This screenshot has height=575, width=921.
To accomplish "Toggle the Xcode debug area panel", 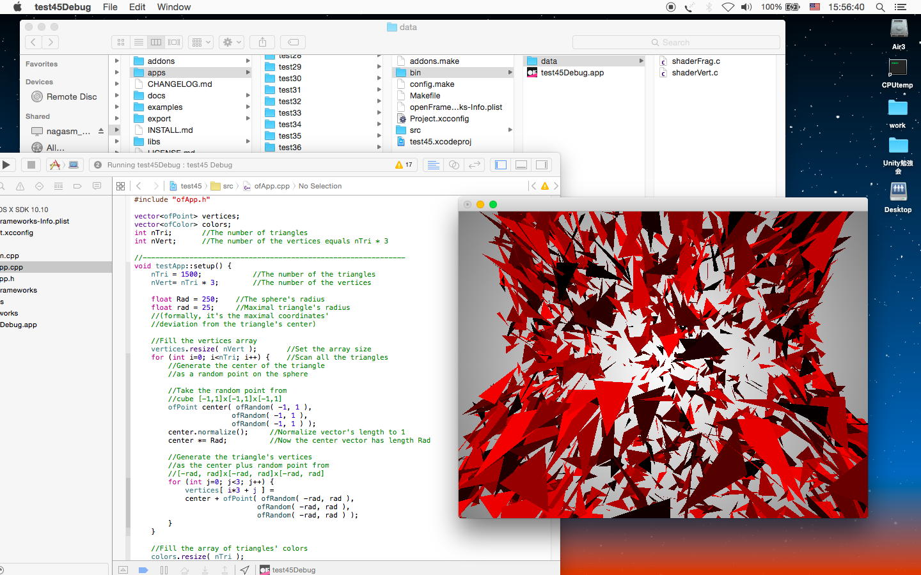I will click(521, 165).
